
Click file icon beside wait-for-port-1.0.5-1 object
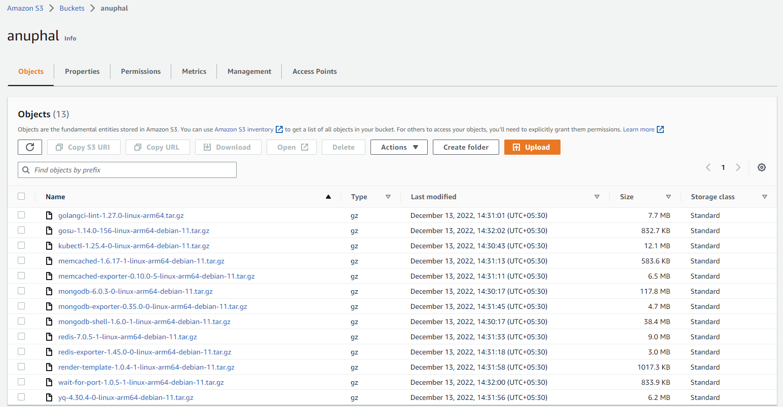click(49, 382)
